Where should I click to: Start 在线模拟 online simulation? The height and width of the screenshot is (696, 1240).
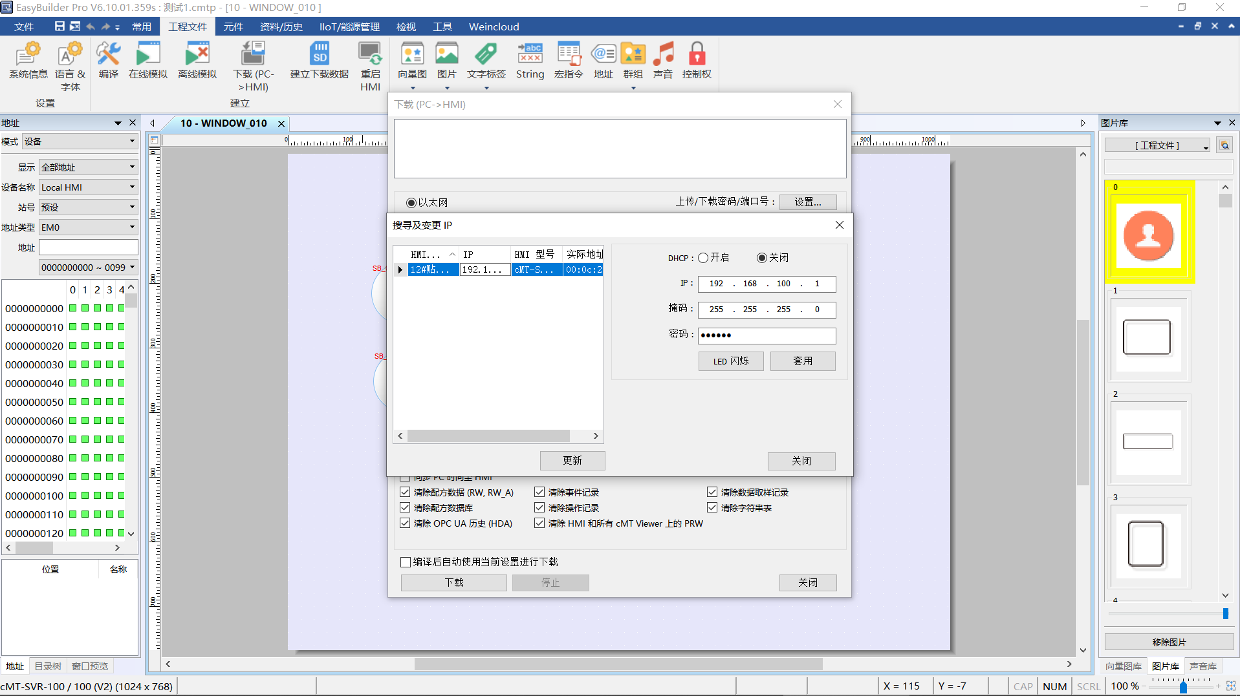(147, 55)
